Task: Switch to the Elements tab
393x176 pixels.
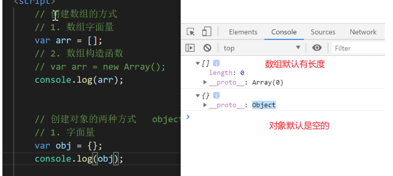Action: (x=243, y=32)
